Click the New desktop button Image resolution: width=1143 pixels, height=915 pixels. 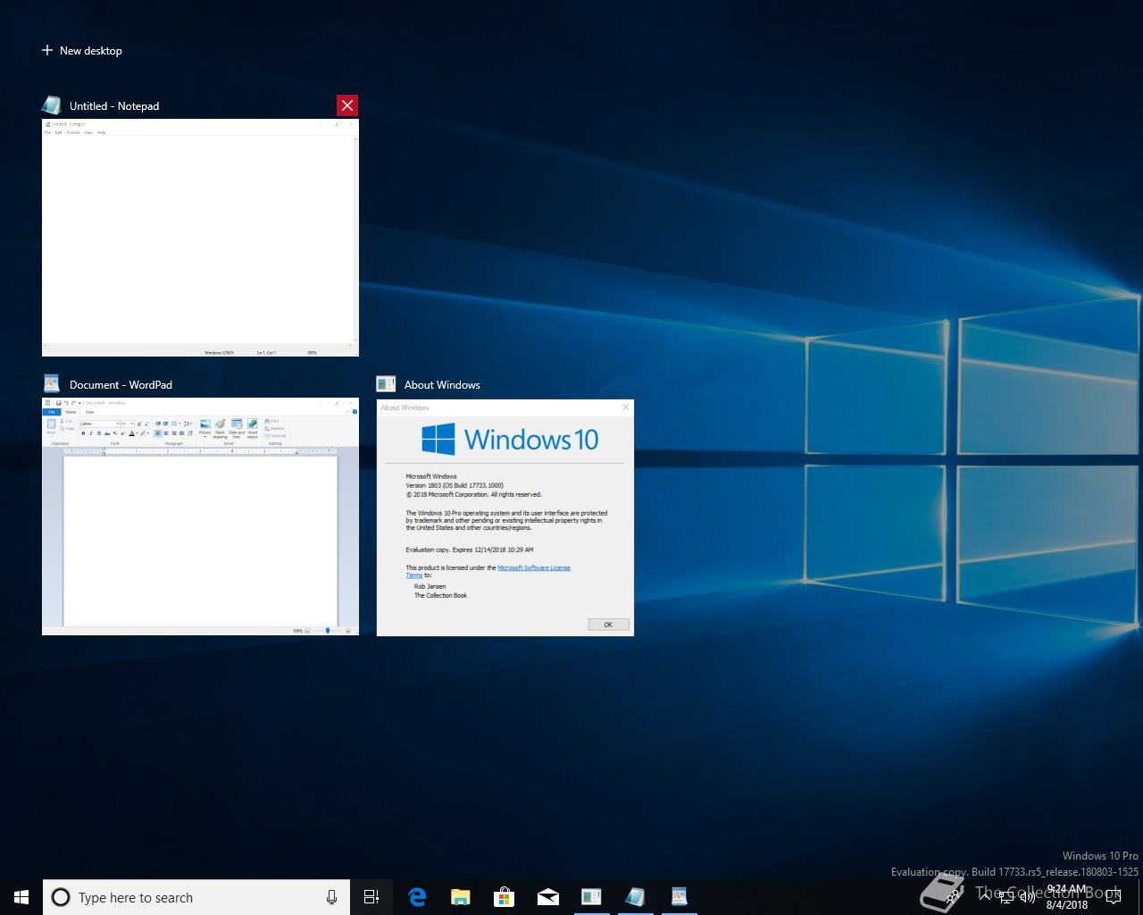tap(82, 51)
